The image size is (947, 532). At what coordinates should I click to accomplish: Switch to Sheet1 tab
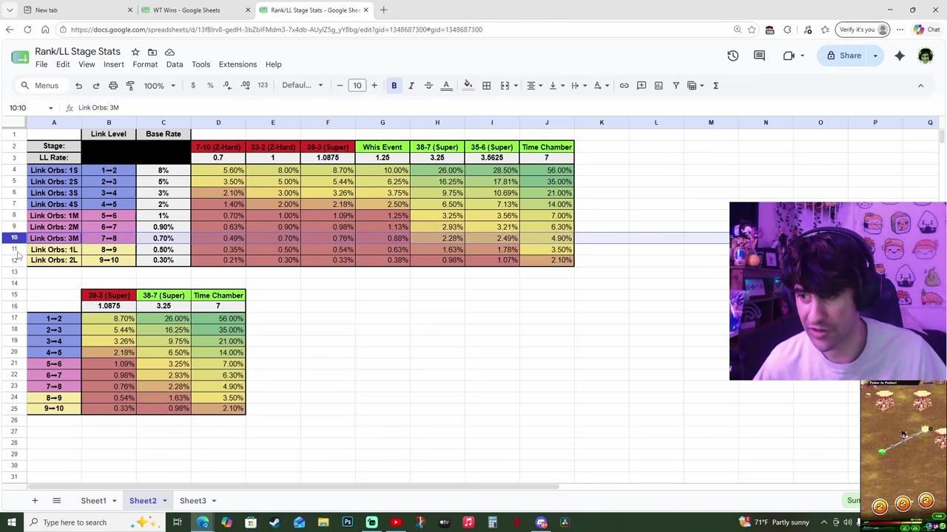tap(93, 501)
